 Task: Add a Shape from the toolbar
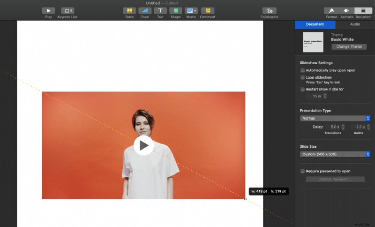[x=176, y=11]
